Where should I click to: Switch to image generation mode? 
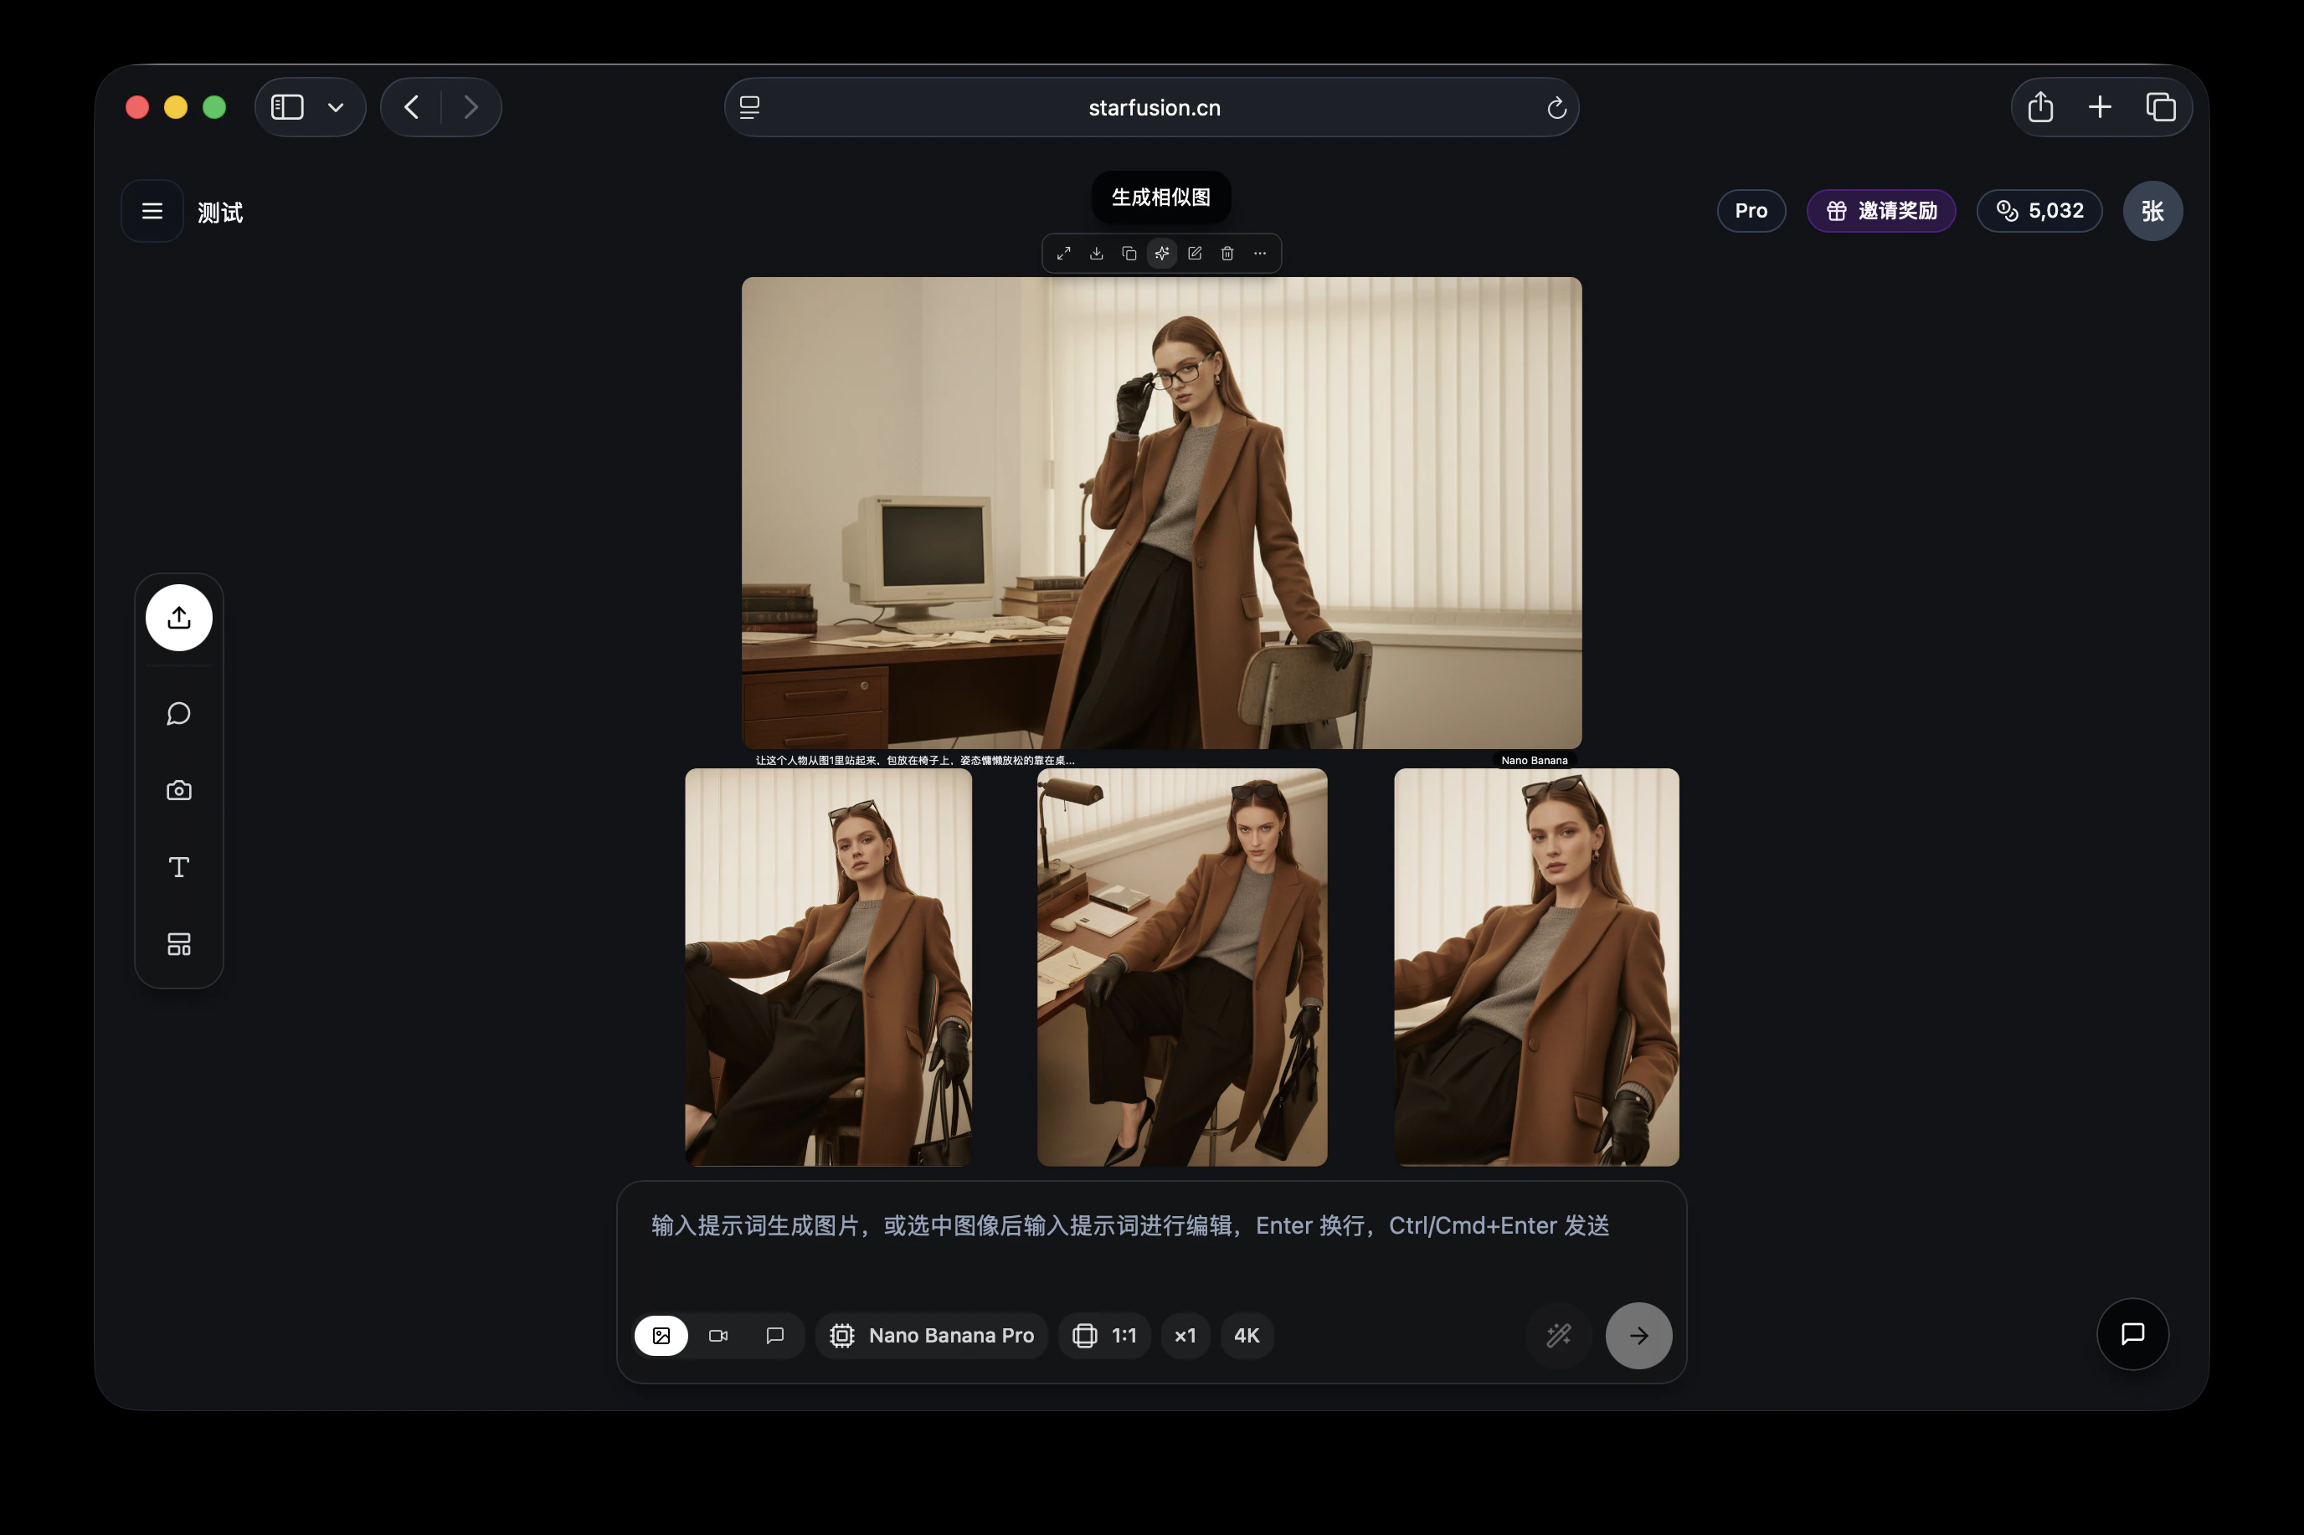point(662,1335)
